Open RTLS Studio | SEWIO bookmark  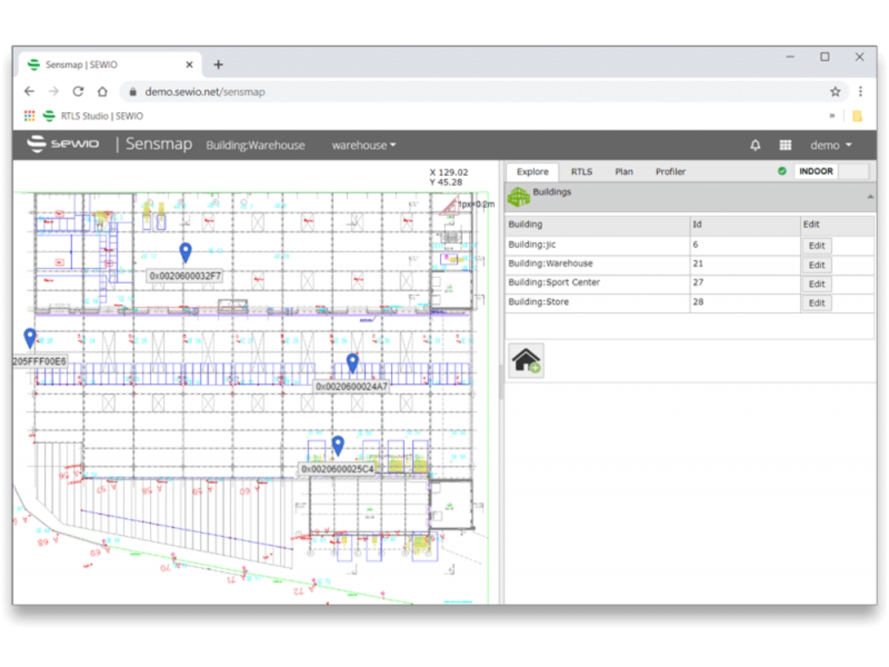pos(93,116)
